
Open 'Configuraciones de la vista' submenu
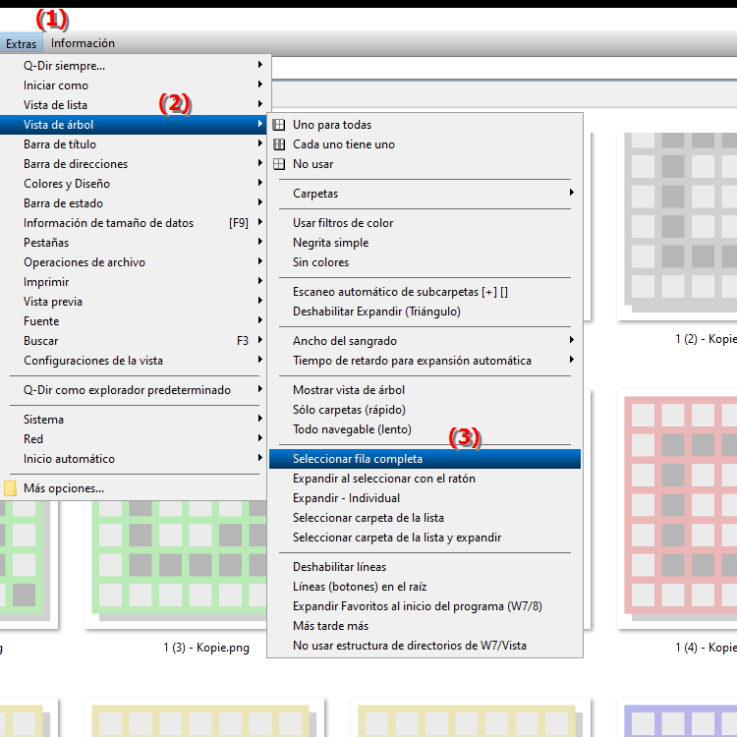(x=133, y=361)
